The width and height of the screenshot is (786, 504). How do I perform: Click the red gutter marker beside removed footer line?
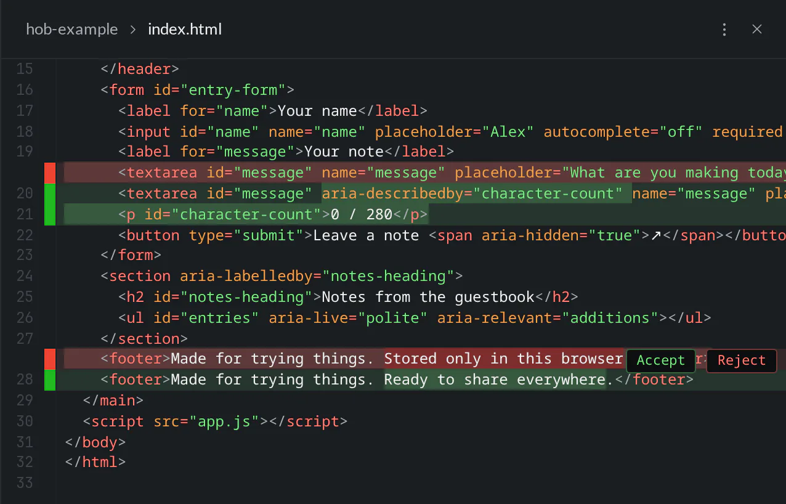[x=50, y=359]
